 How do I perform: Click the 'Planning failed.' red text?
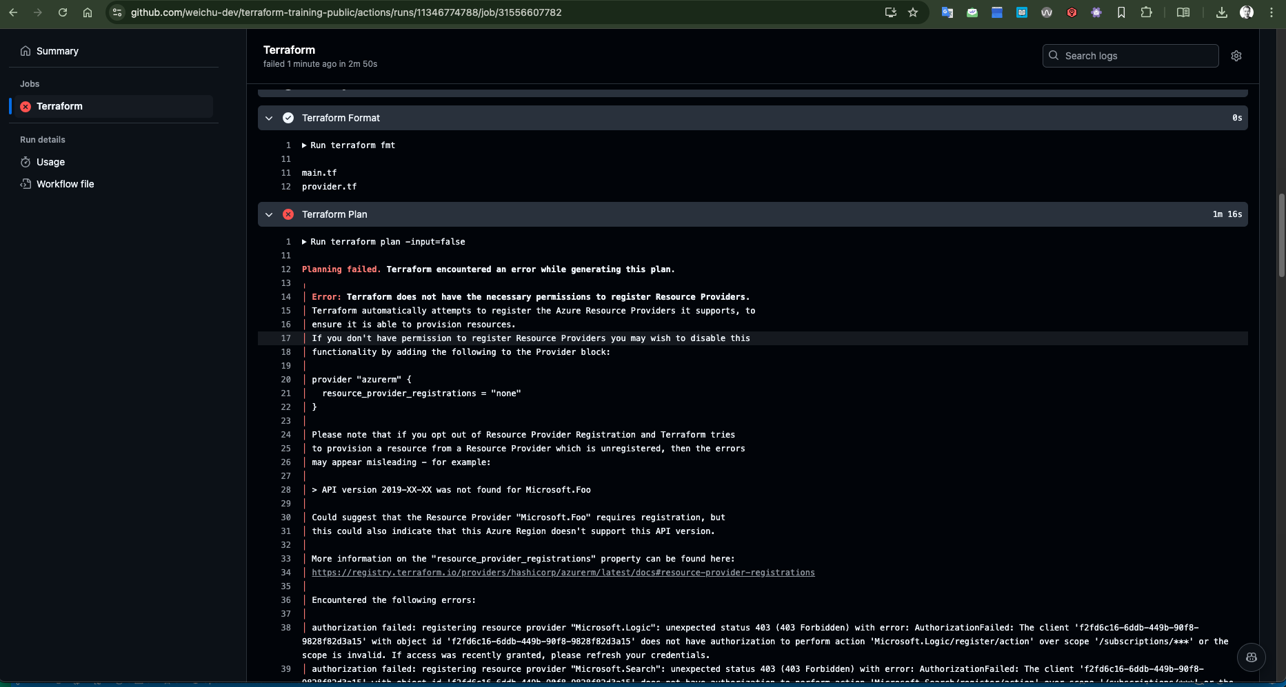coord(341,269)
